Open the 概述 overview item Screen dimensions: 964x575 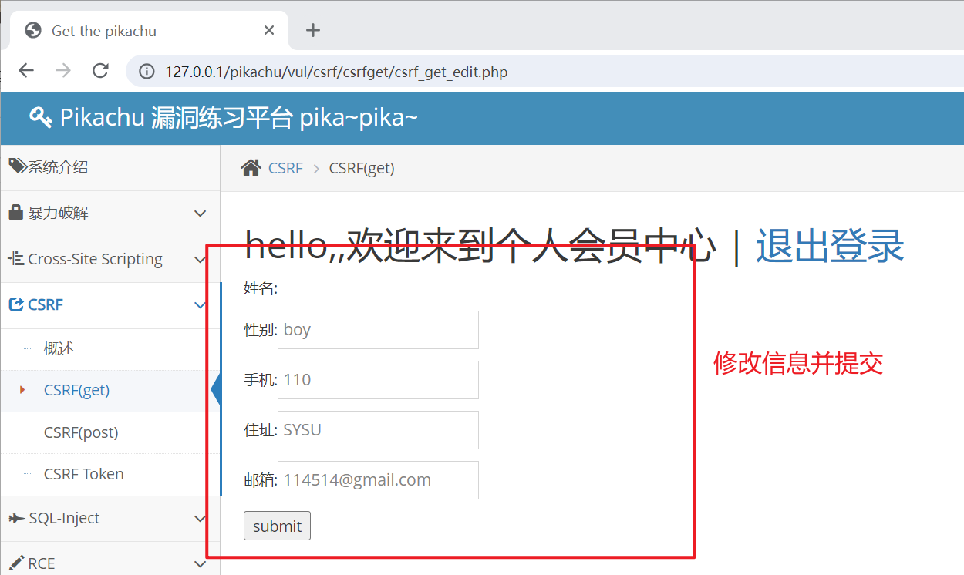pyautogui.click(x=59, y=349)
